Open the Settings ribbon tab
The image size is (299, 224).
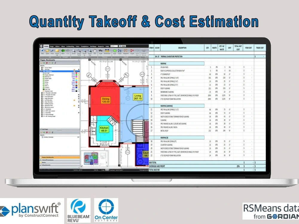(93, 46)
